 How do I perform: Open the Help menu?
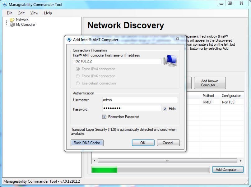click(48, 13)
